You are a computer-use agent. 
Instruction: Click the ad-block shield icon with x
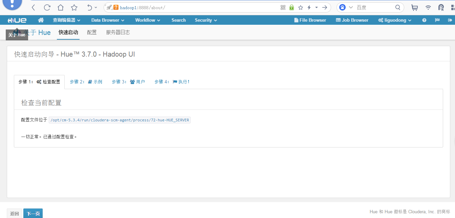[x=441, y=7]
